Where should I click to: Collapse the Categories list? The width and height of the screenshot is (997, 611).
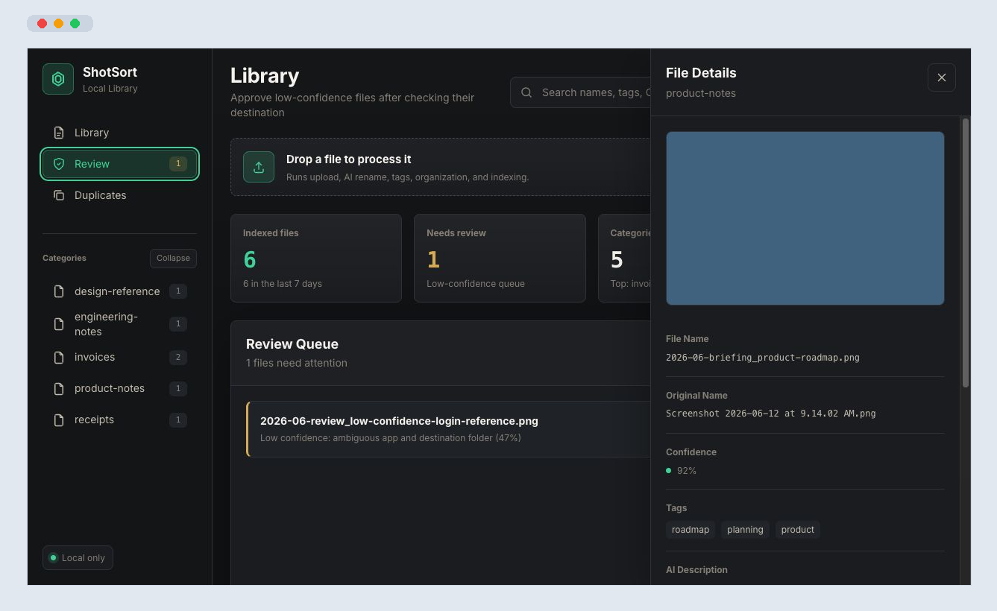click(173, 258)
